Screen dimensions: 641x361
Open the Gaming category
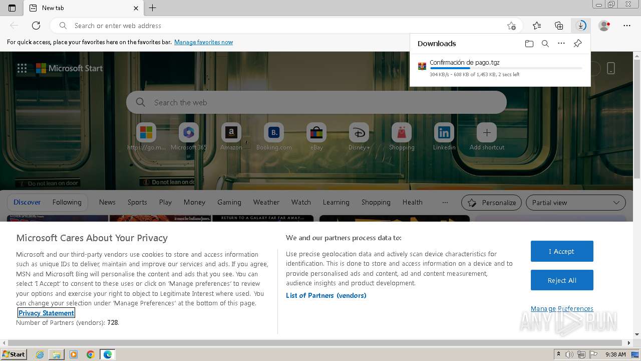229,202
